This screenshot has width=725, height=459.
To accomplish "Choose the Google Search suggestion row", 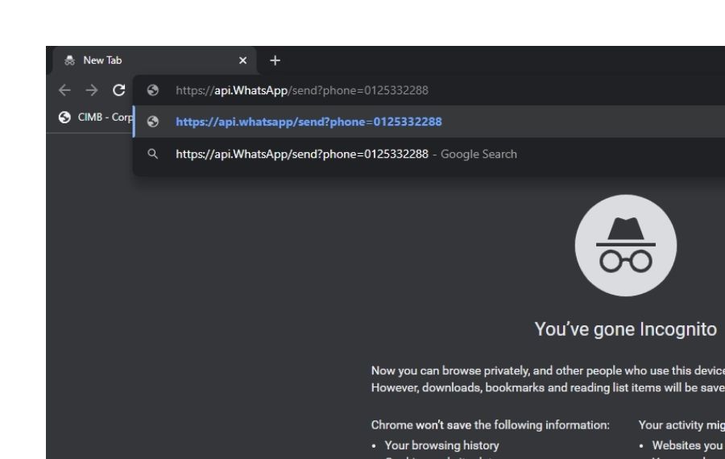I will click(429, 154).
